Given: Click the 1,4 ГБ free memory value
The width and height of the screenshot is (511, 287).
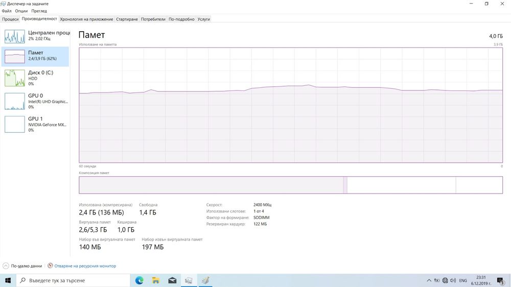Looking at the screenshot, I should click(x=148, y=212).
